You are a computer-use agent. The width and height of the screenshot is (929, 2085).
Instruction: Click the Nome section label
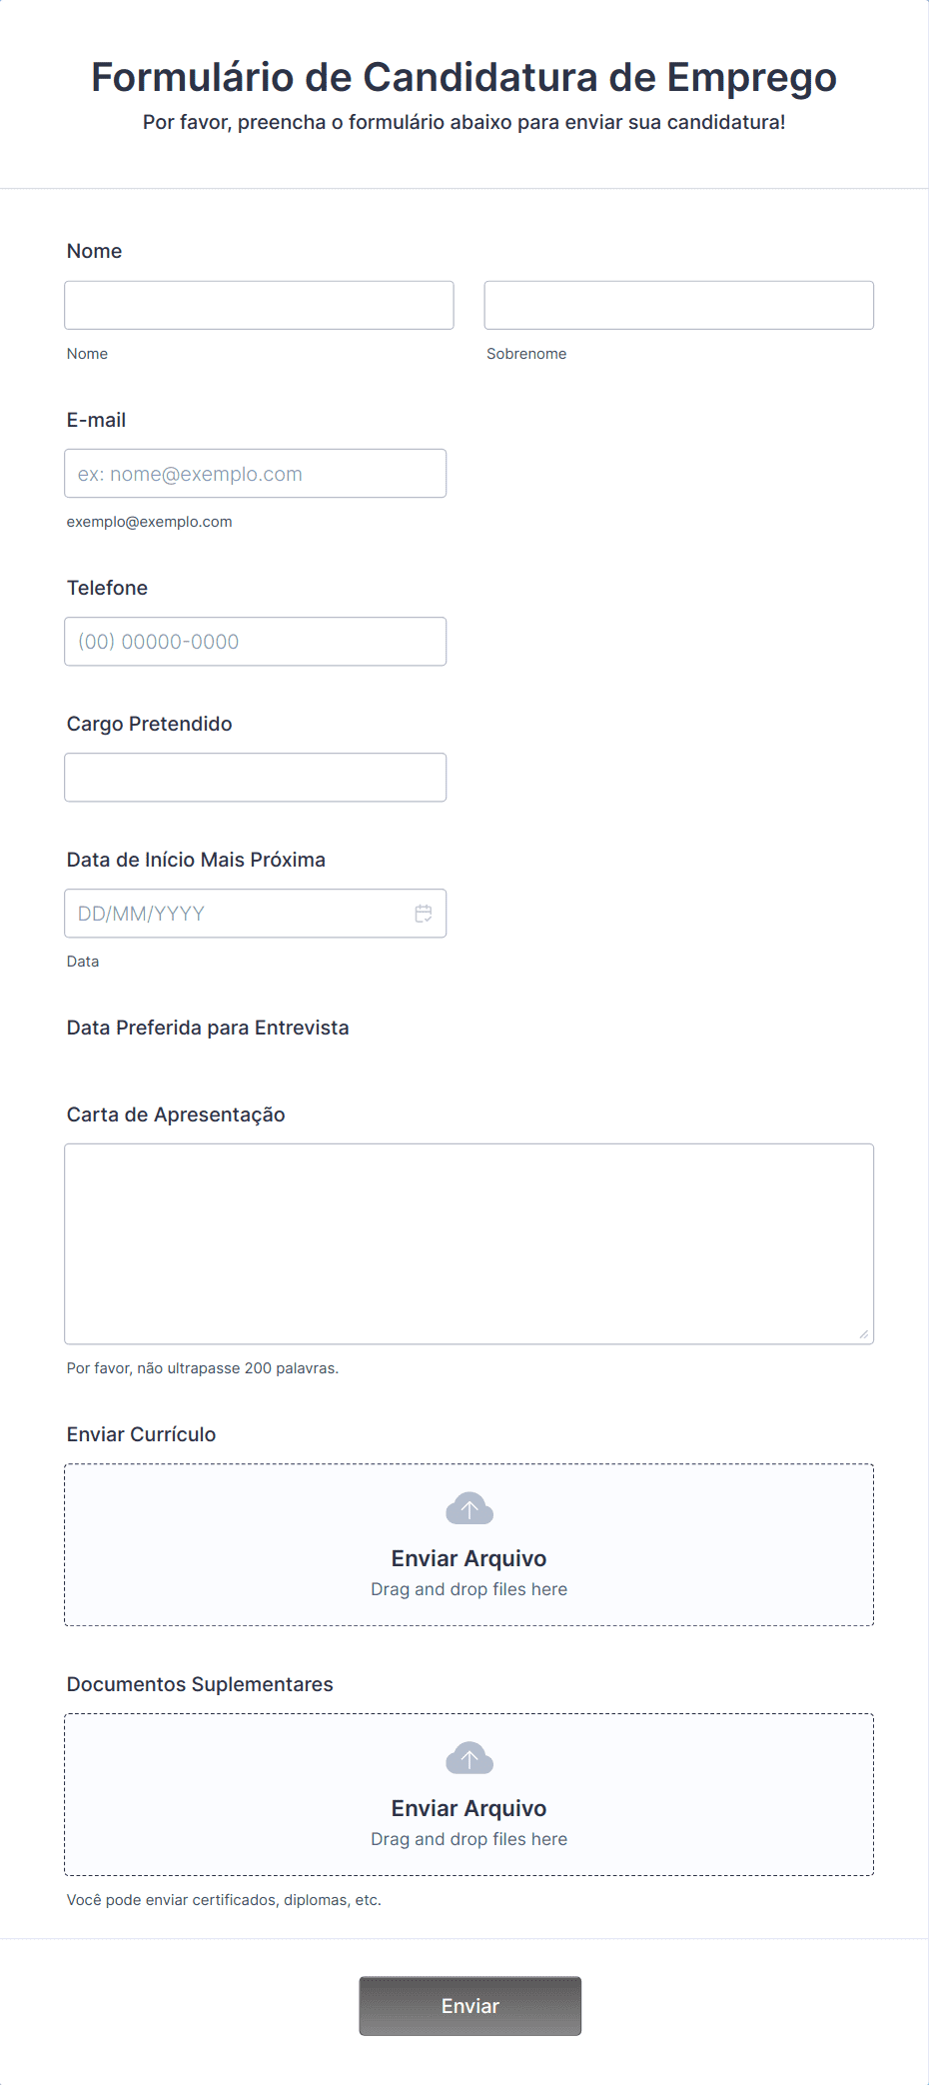[x=94, y=251]
